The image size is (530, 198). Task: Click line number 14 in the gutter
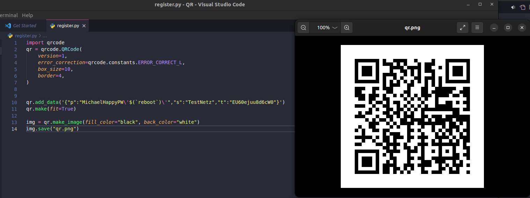pos(14,129)
